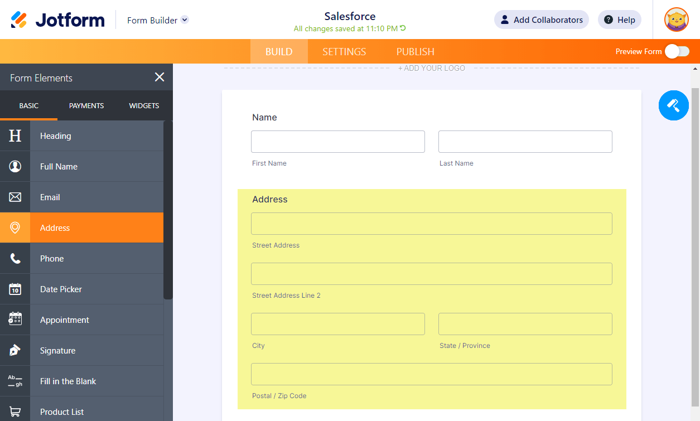Image resolution: width=700 pixels, height=421 pixels.
Task: Add the Appointment element label
Action: [65, 320]
